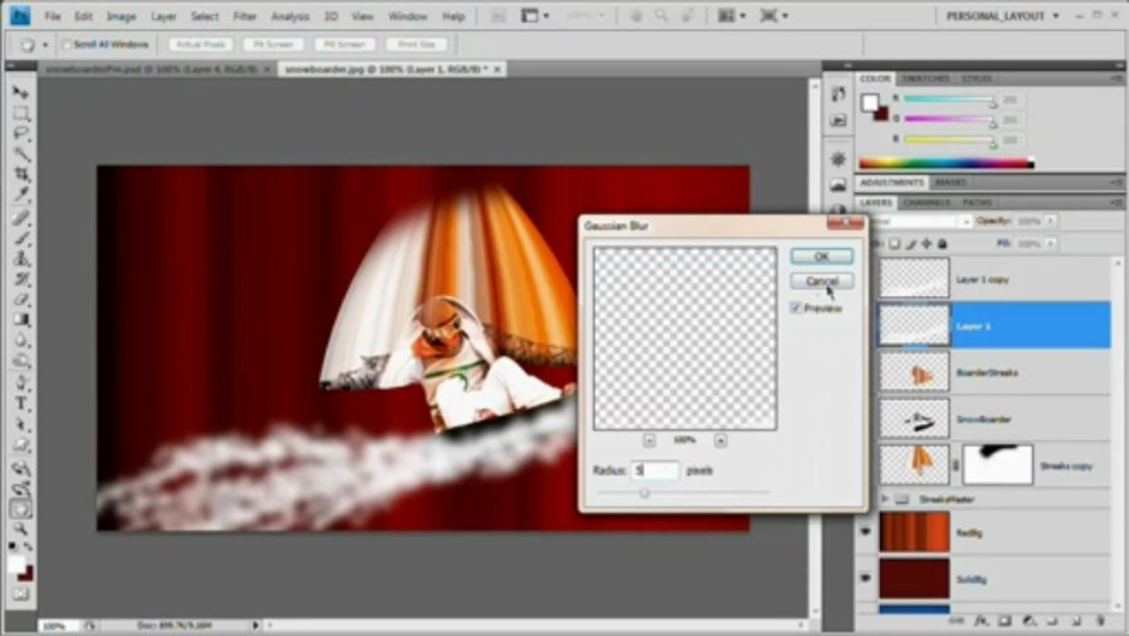Click the Streaks copy layer mask thumbnail
This screenshot has width=1129, height=636.
(x=997, y=466)
